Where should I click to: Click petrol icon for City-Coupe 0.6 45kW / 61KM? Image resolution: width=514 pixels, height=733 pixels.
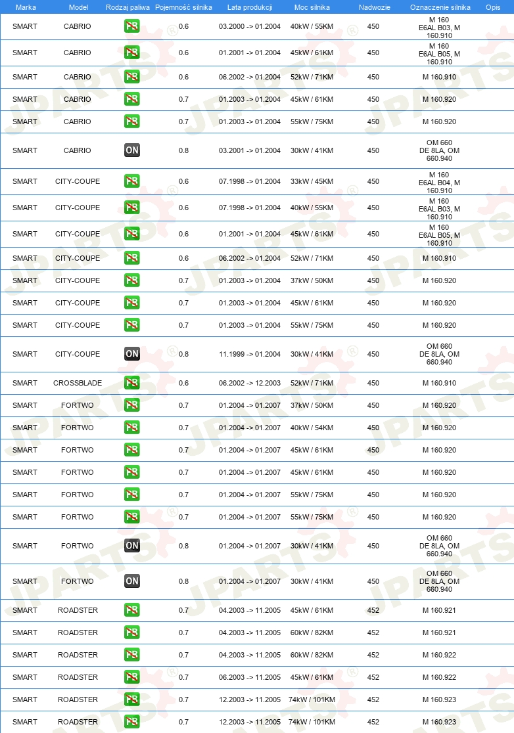point(132,233)
